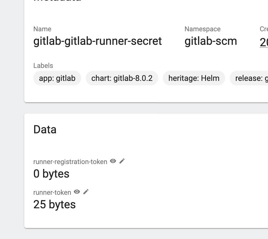Viewport: 268px width, 239px height.
Task: Click the Labels field caption
Action: (x=43, y=66)
